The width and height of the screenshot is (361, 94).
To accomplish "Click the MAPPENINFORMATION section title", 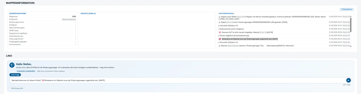I will (20, 3).
